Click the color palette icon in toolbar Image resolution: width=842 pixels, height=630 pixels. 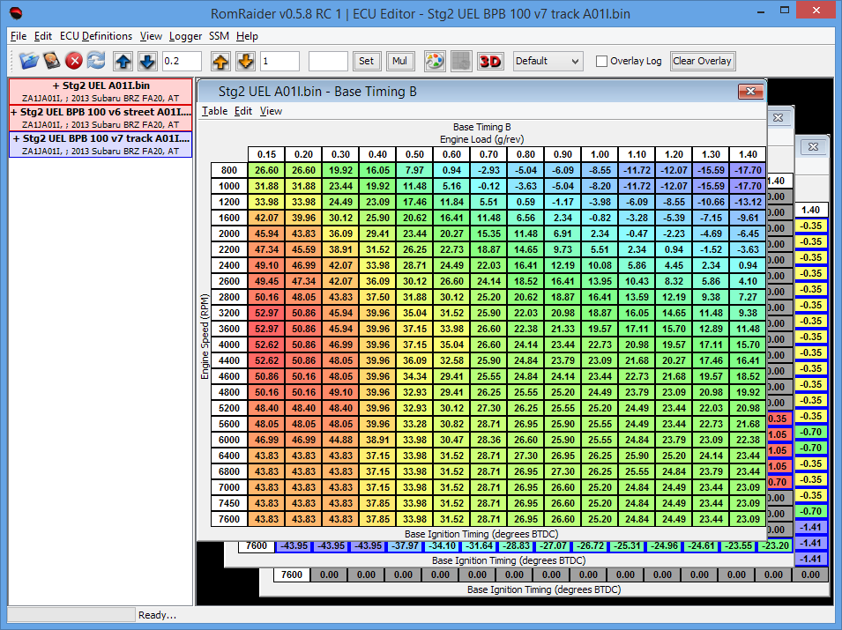tap(435, 61)
